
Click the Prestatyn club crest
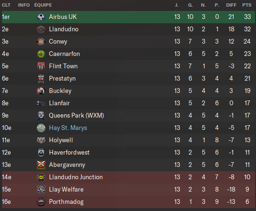pos(41,79)
